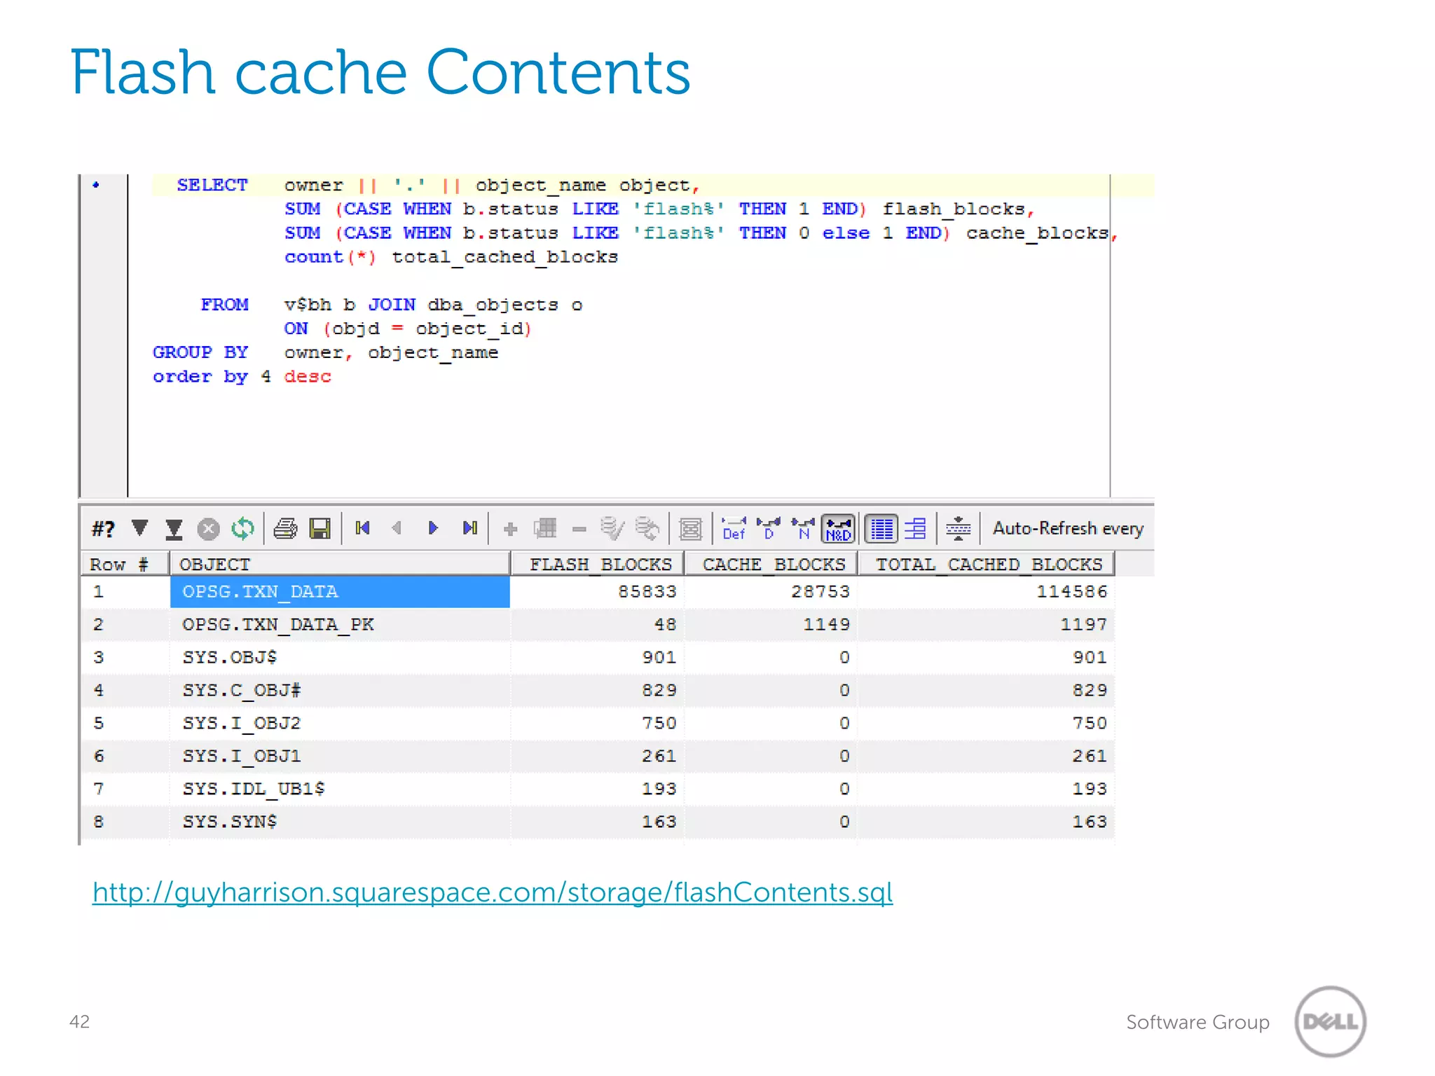Viewport: 1435px width, 1076px height.
Task: Click GROUP BY keywords in the editor
Action: pos(200,352)
